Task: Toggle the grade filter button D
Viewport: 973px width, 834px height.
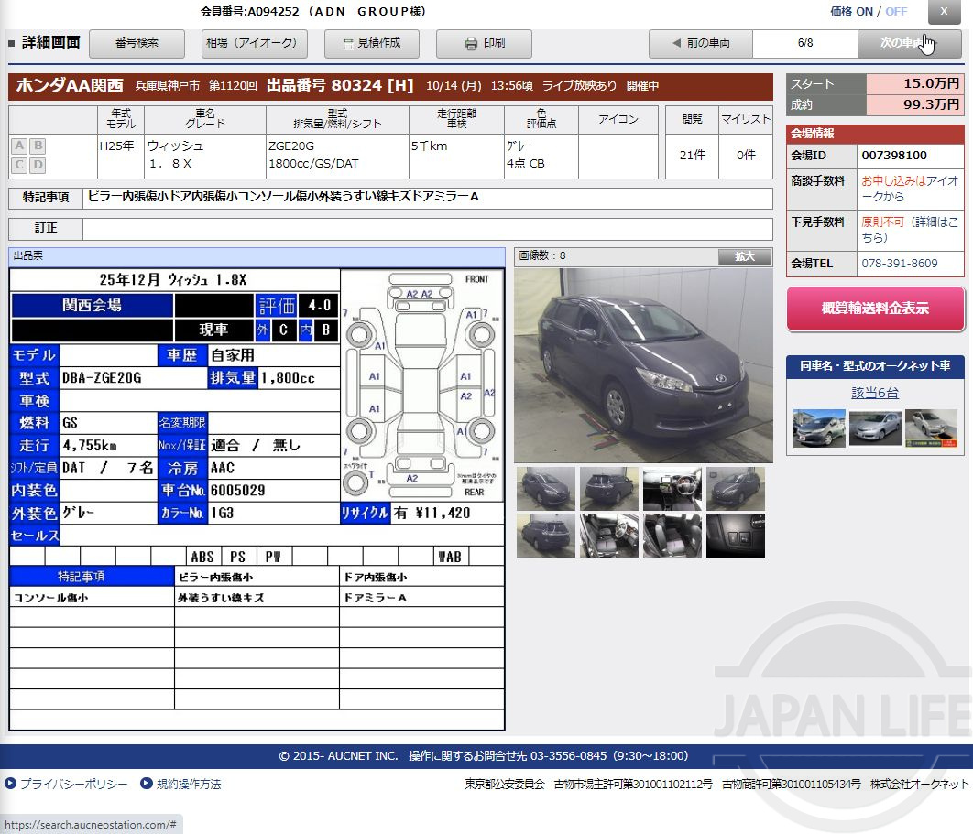Action: coord(37,166)
